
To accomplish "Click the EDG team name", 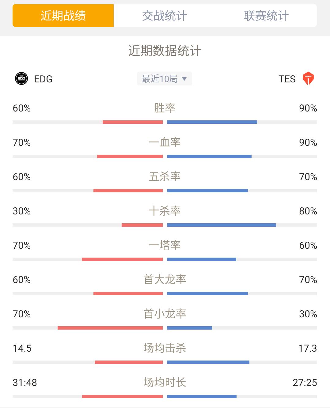I will (x=43, y=79).
